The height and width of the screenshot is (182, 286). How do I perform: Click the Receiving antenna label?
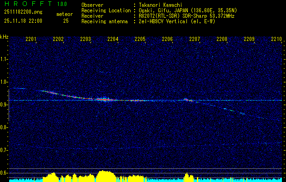[x=105, y=21]
